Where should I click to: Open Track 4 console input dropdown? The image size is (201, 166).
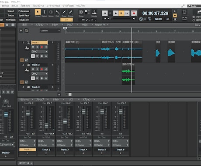pos(83,141)
